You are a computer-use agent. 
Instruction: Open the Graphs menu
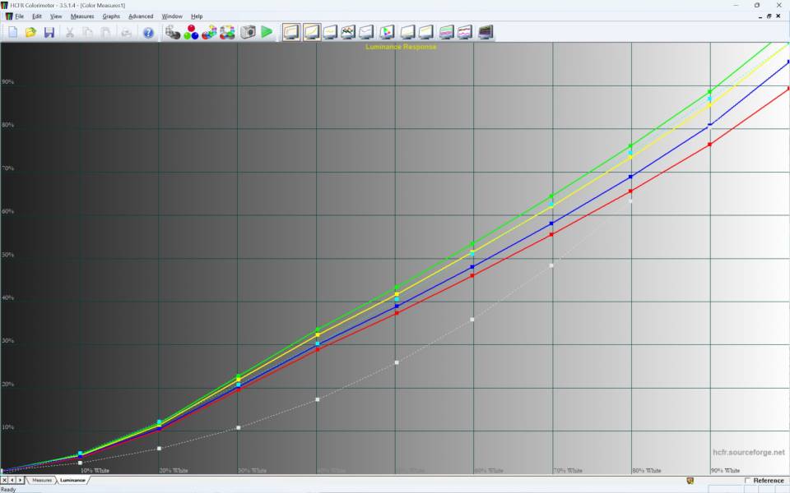click(x=111, y=16)
